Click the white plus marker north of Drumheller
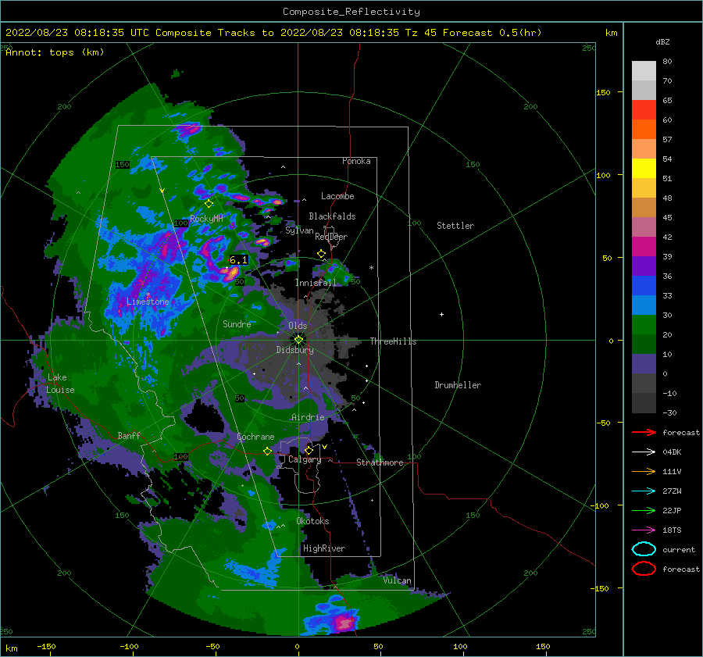Image resolution: width=703 pixels, height=657 pixels. 441,314
